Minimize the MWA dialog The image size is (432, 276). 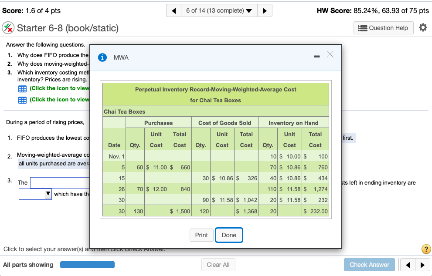317,57
